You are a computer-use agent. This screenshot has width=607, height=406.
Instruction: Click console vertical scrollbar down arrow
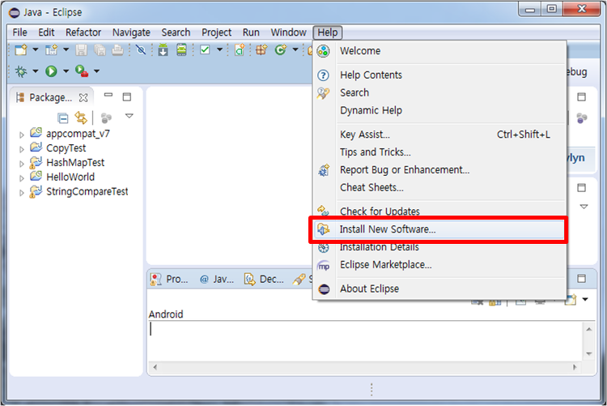(589, 353)
